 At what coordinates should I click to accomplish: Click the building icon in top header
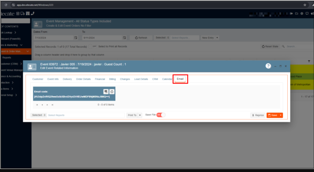(x=28, y=14)
